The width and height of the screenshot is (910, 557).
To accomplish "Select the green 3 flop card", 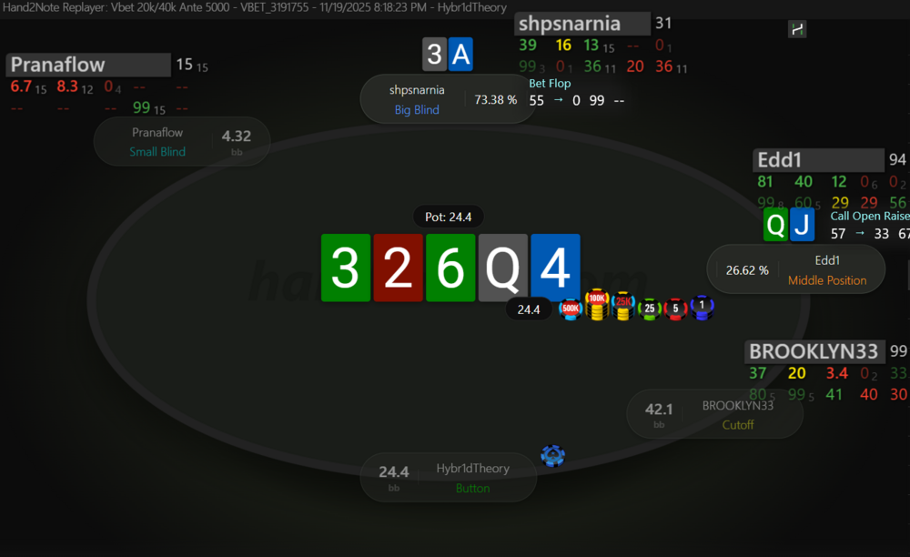I will (346, 268).
